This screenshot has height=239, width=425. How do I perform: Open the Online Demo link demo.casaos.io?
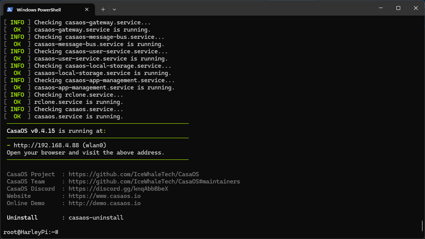coord(104,203)
